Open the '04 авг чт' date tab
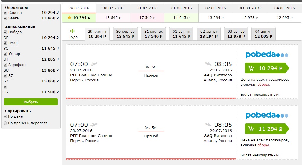This screenshot has width=303, height=165. point(264,34)
